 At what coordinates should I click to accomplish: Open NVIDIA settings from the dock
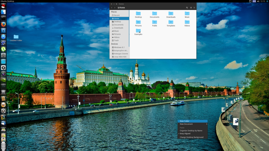(3, 80)
